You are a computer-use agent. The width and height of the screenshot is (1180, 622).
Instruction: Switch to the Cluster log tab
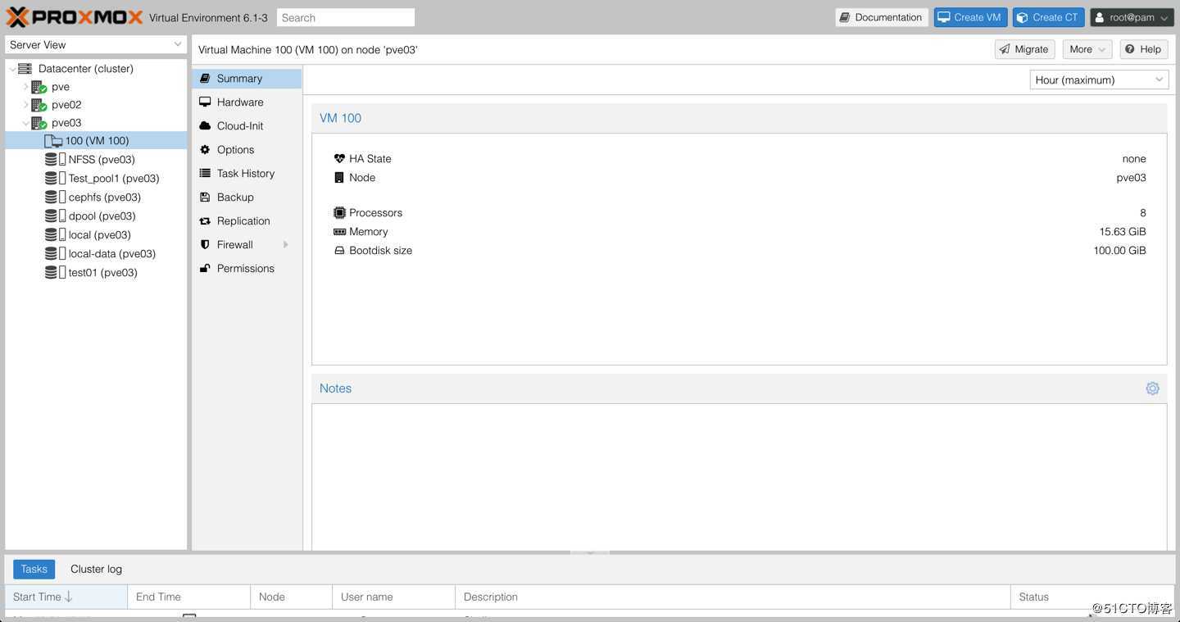coord(96,569)
